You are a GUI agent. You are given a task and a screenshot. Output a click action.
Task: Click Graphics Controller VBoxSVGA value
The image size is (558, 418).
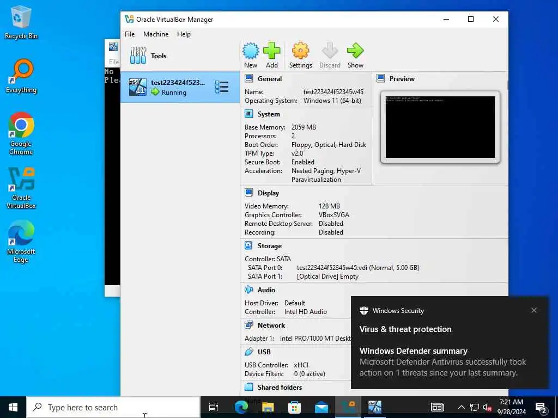[334, 214]
